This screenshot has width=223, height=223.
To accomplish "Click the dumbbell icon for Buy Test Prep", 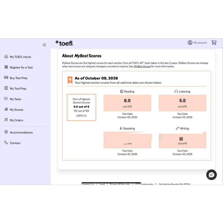I will point(6,77).
